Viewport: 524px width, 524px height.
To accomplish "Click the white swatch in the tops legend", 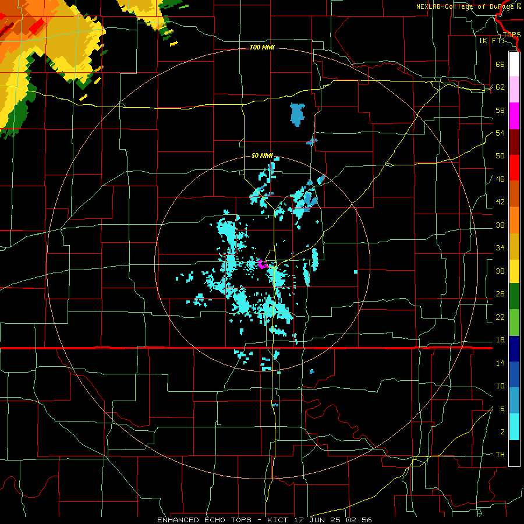I will 514,64.
